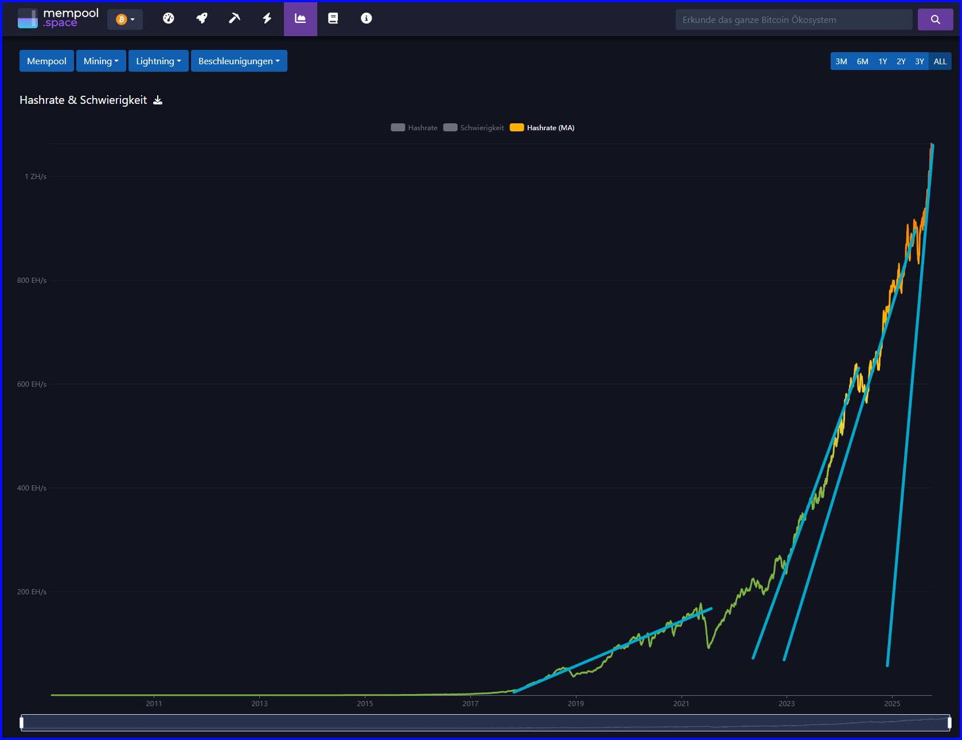
Task: Open the dashboard gauge icon
Action: tap(168, 18)
